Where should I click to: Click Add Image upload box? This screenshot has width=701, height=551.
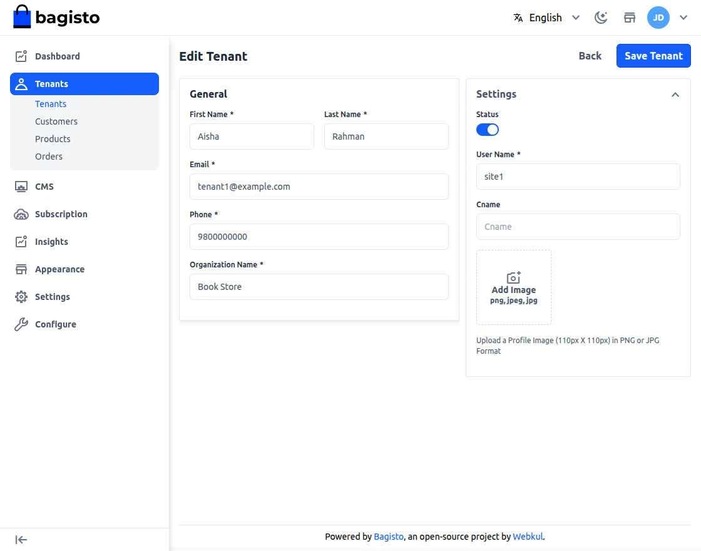coord(514,287)
